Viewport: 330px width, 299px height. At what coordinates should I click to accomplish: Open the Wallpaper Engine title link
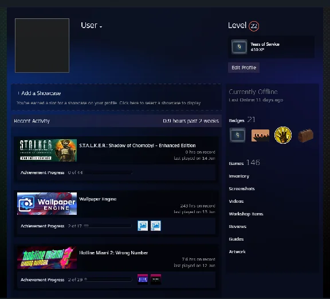[97, 199]
